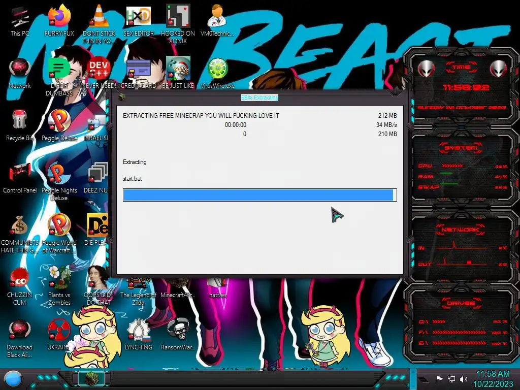Click the start.bat file name text
The width and height of the screenshot is (520, 390).
tap(132, 179)
